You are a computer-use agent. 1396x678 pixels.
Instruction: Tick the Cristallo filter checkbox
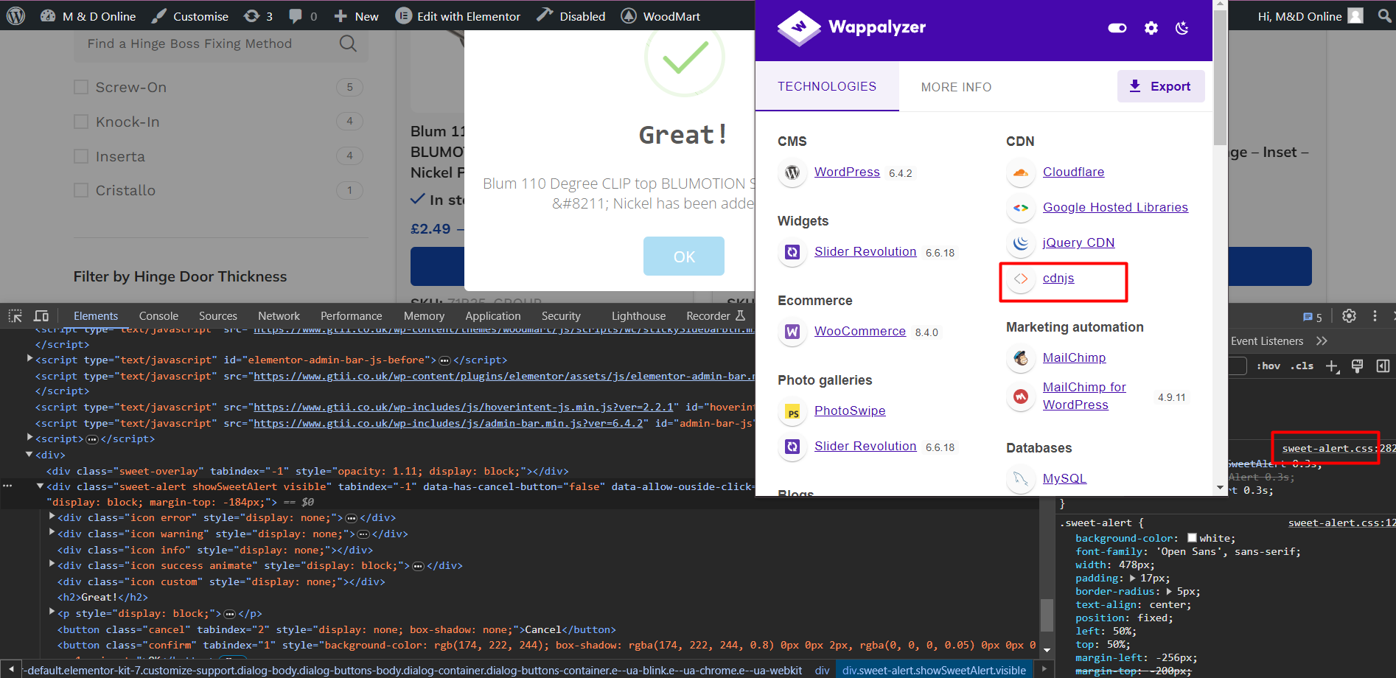[81, 190]
